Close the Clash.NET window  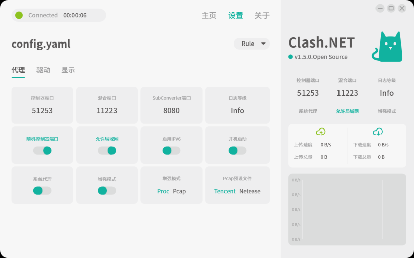(x=402, y=8)
